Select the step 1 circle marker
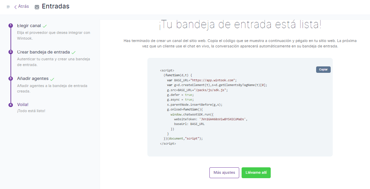The height and width of the screenshot is (189, 370). coord(11,26)
